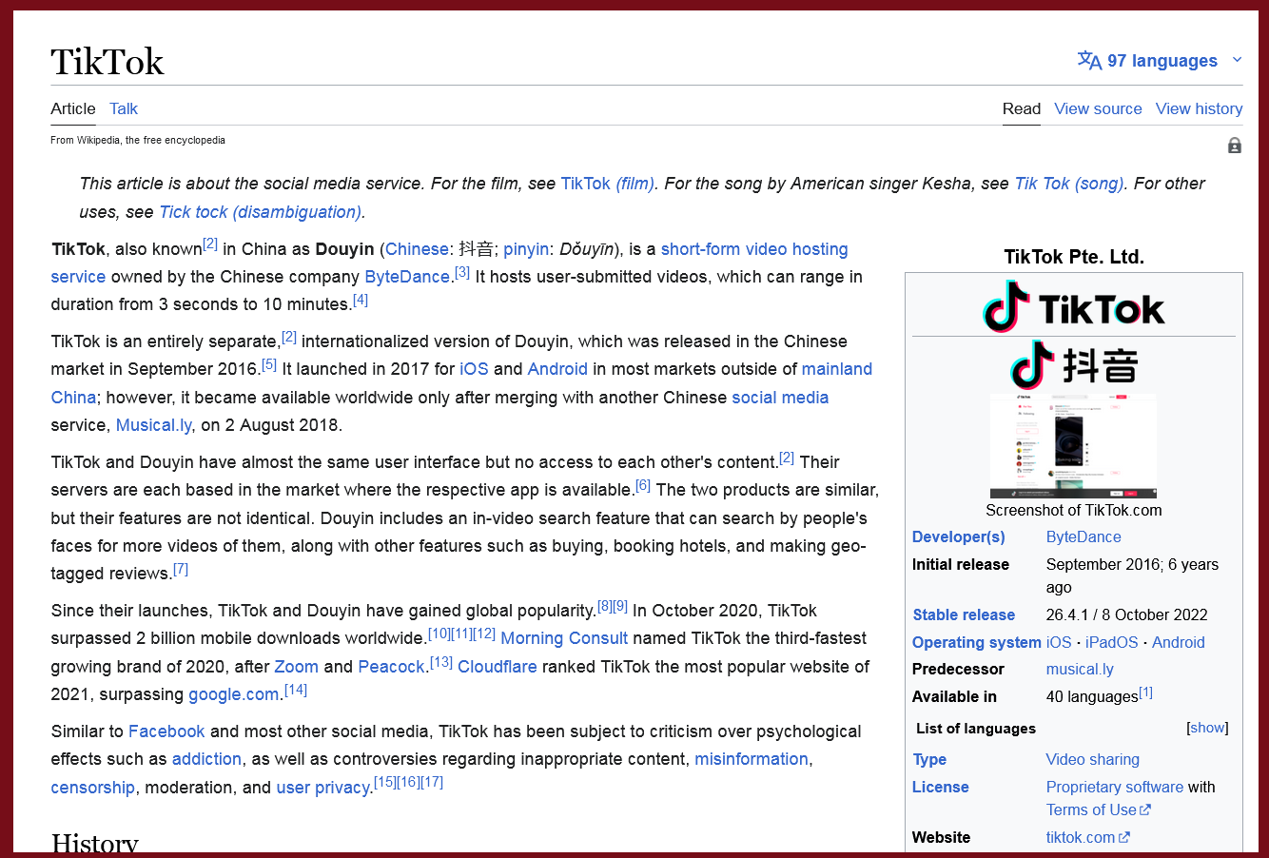
Task: Click the TikTok page title heading
Action: tap(107, 62)
